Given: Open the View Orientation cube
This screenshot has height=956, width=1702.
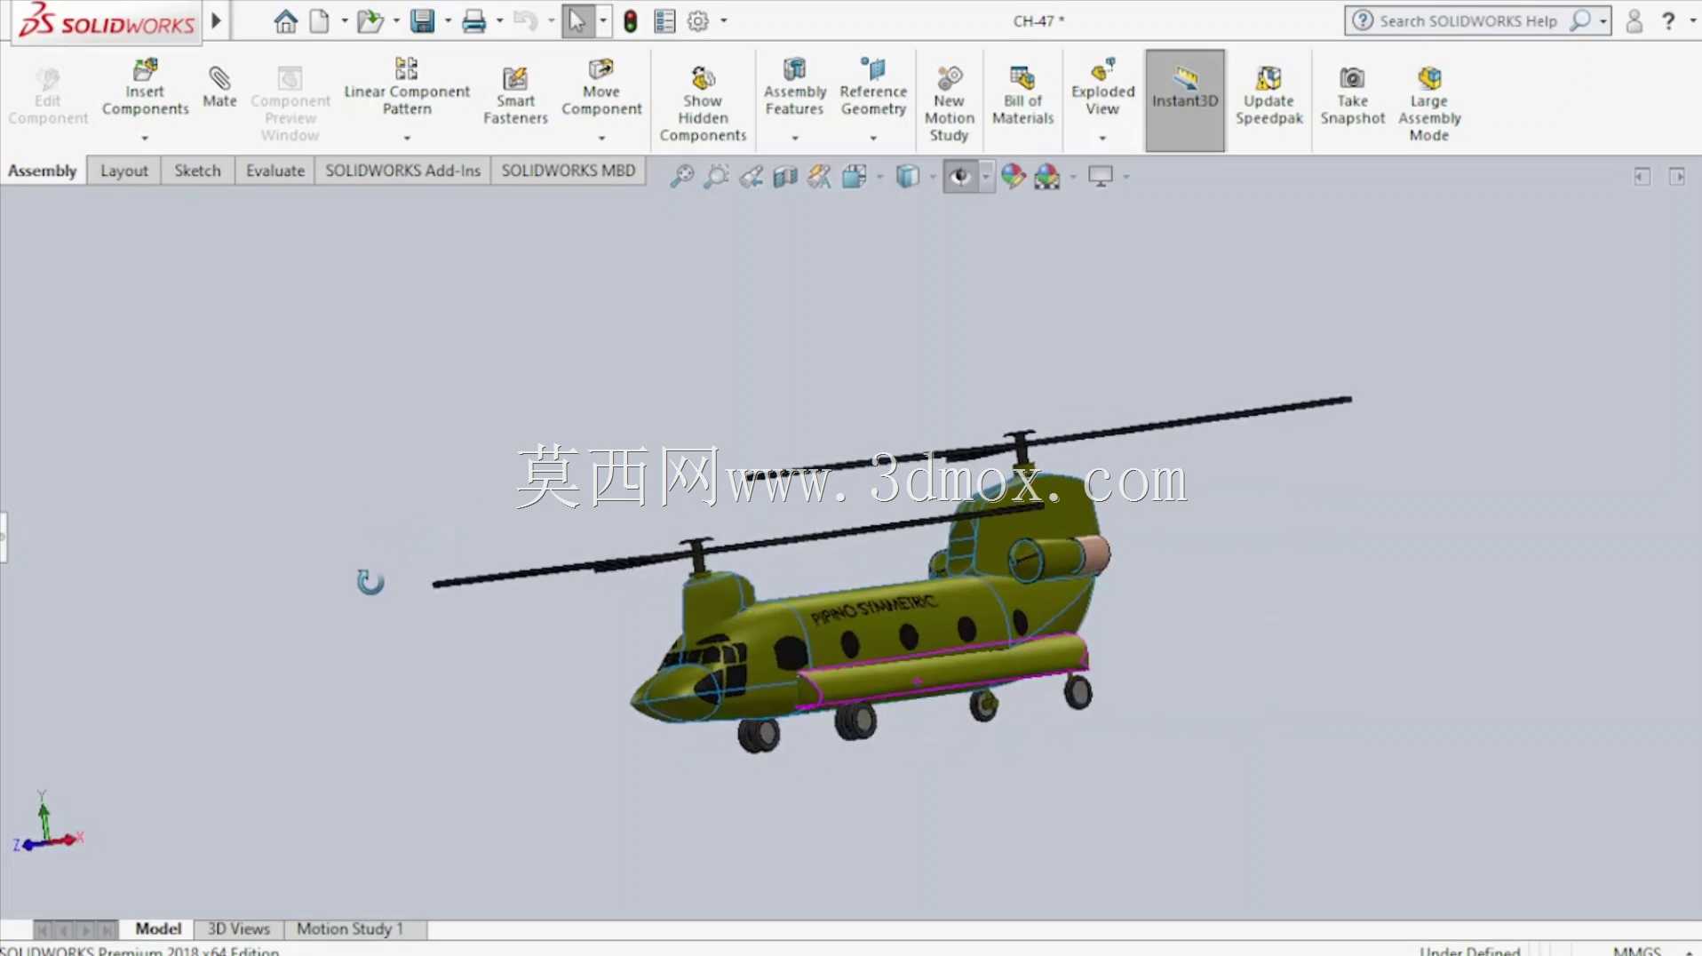Looking at the screenshot, I should [x=855, y=176].
